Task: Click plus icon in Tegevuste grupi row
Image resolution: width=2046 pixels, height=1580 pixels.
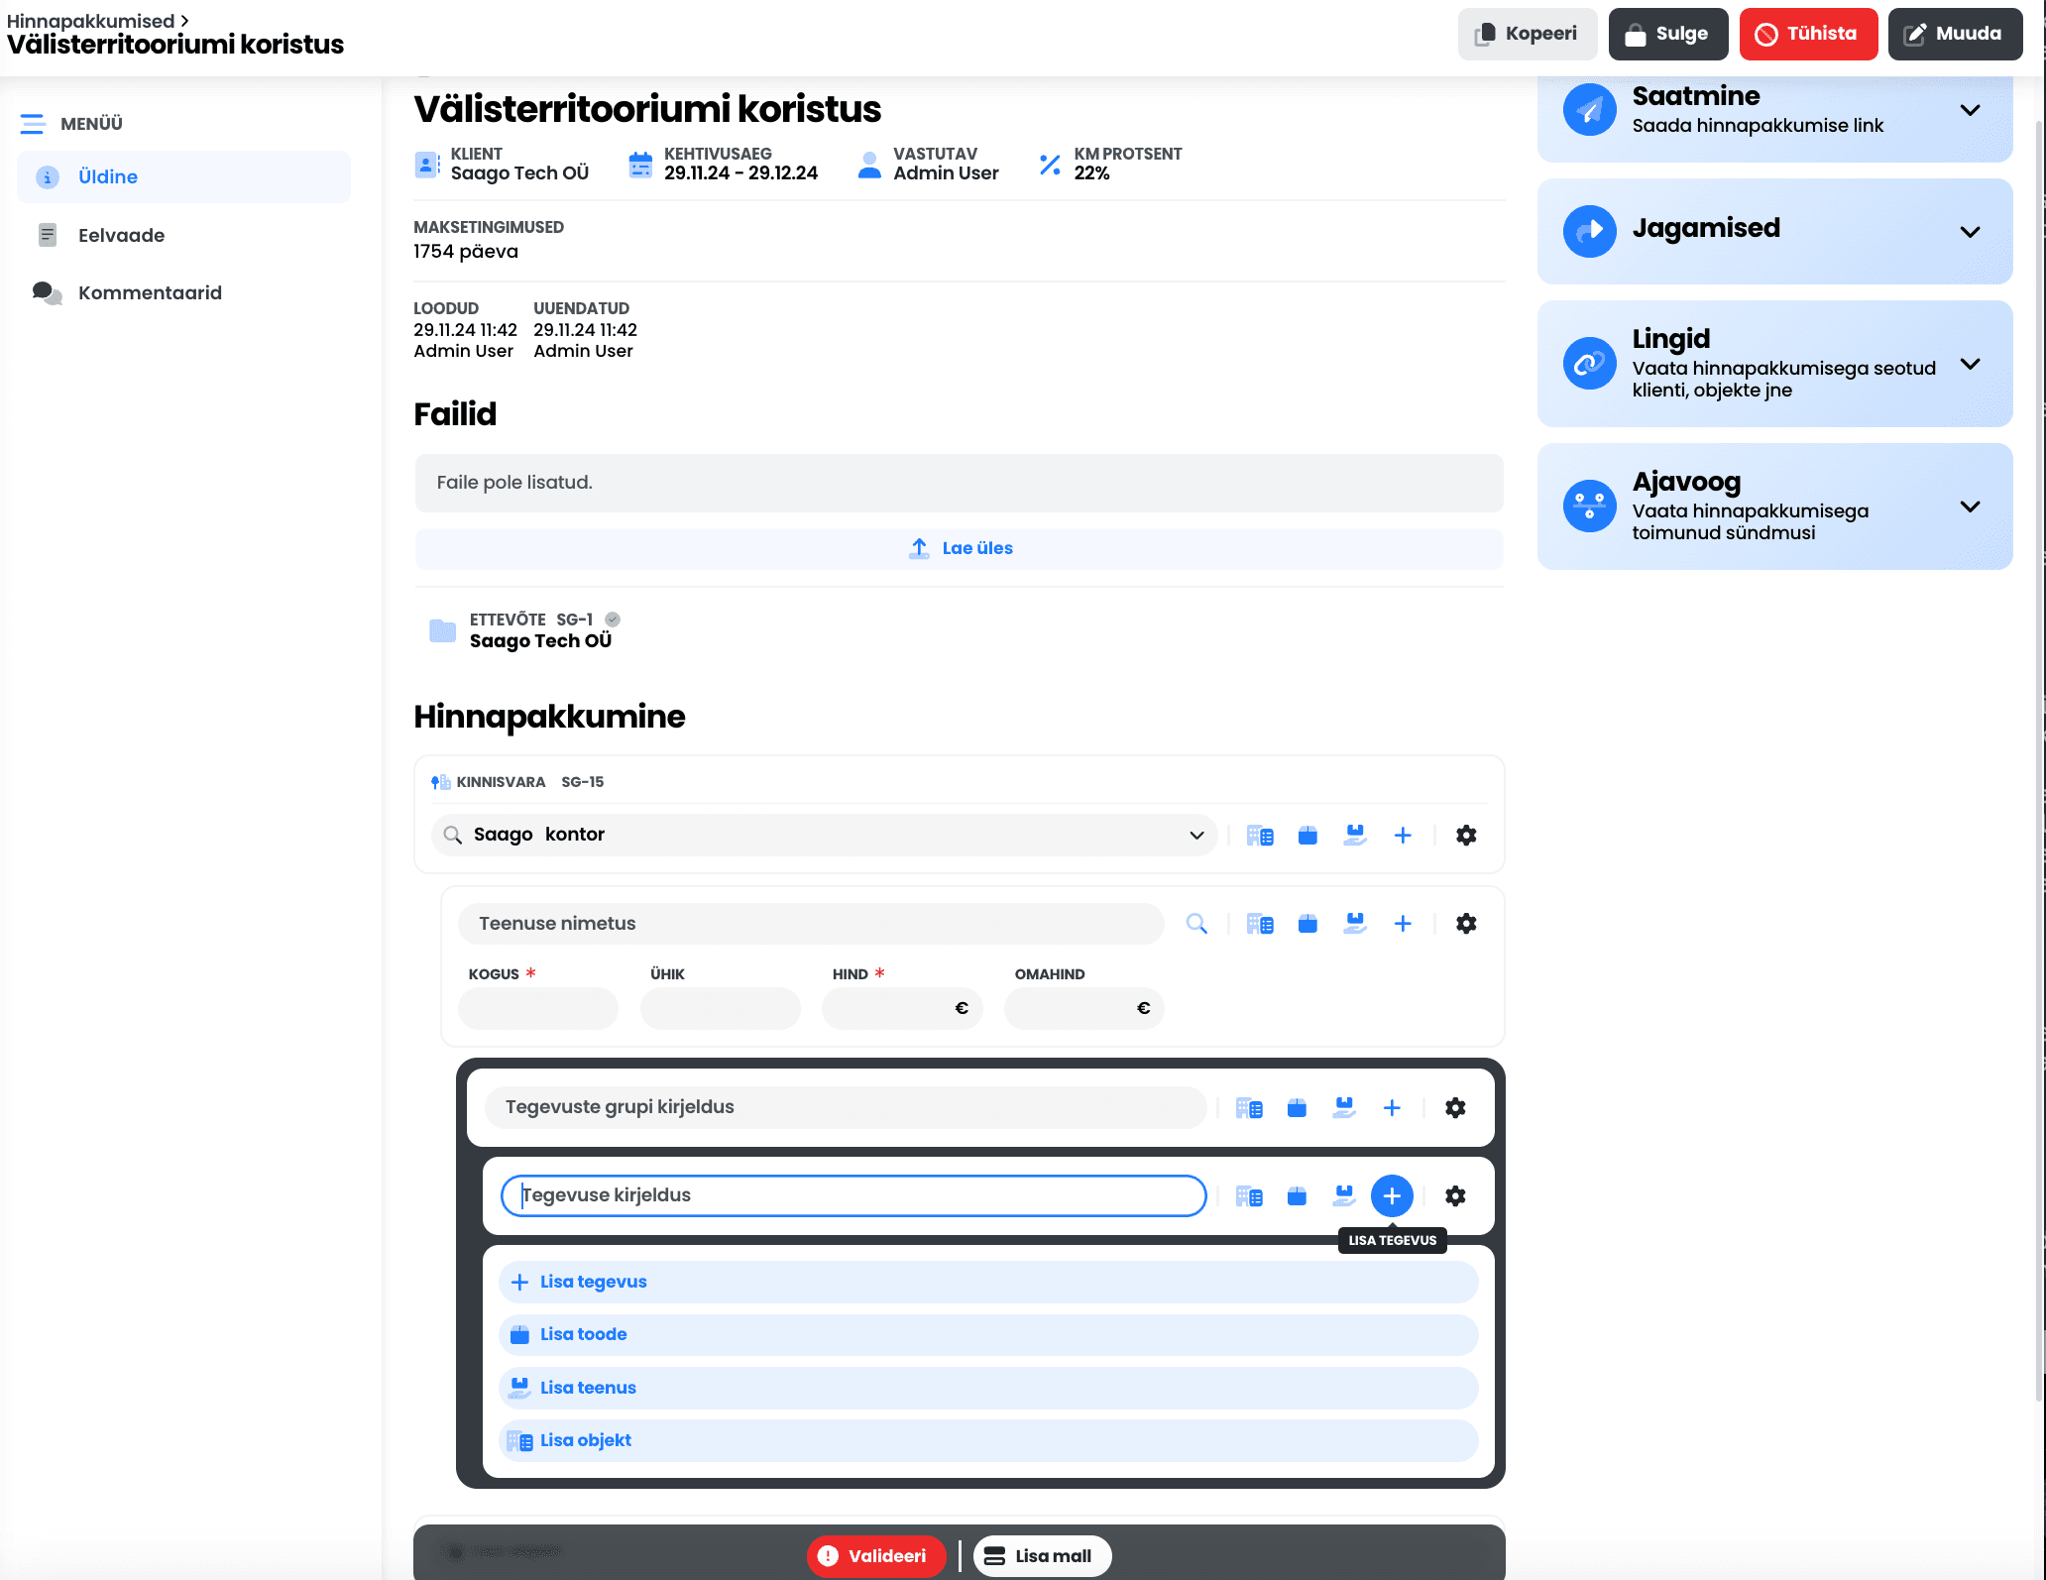Action: pyautogui.click(x=1392, y=1108)
